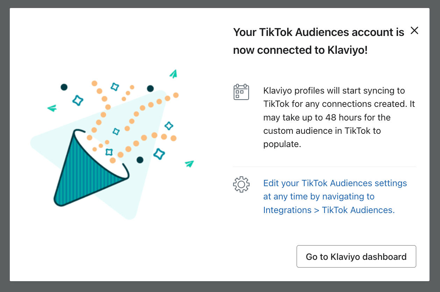This screenshot has width=440, height=292.
Task: Click the dark dot beside popper opening
Action: click(x=140, y=160)
